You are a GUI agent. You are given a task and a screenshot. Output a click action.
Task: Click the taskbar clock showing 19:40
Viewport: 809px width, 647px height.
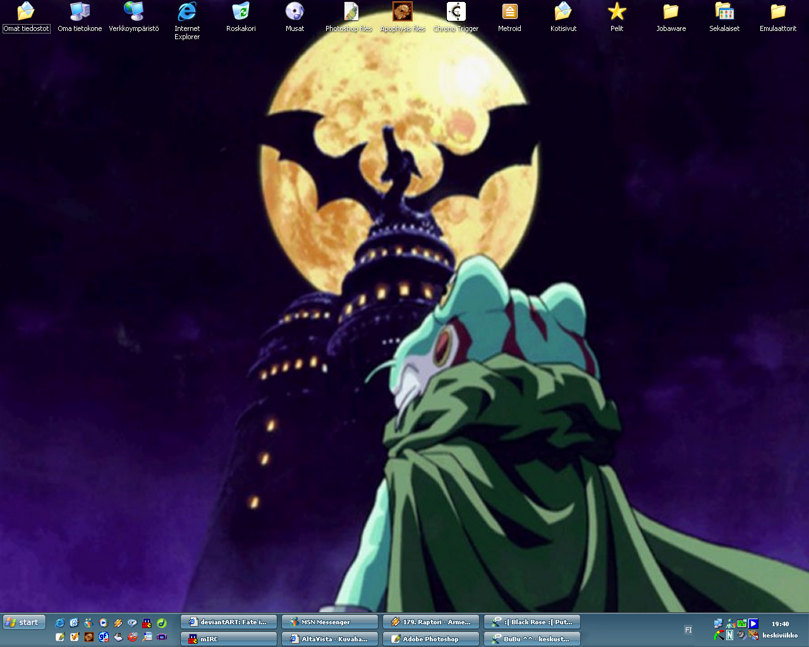780,624
